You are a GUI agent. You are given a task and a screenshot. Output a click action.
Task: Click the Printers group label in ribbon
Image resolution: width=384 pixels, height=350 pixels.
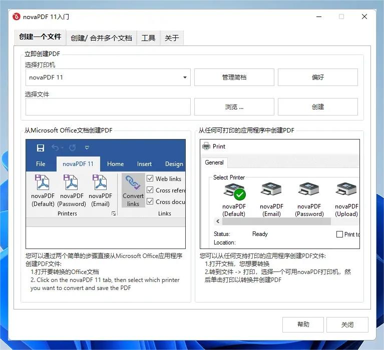[67, 213]
